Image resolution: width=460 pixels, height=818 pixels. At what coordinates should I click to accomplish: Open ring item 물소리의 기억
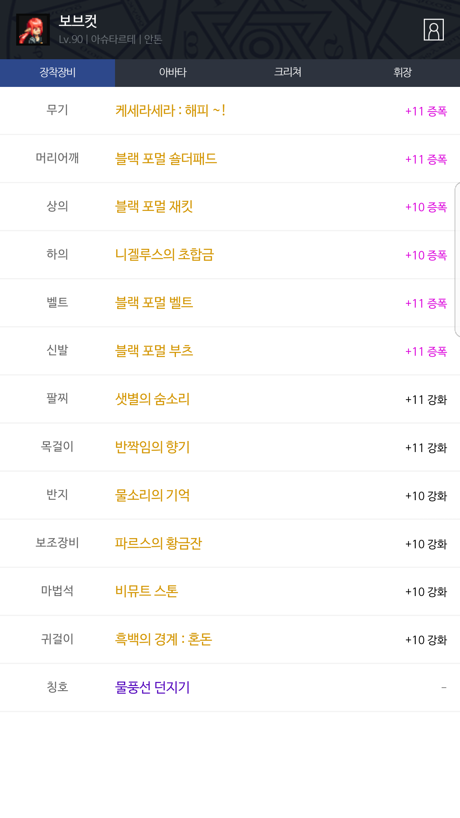(152, 495)
